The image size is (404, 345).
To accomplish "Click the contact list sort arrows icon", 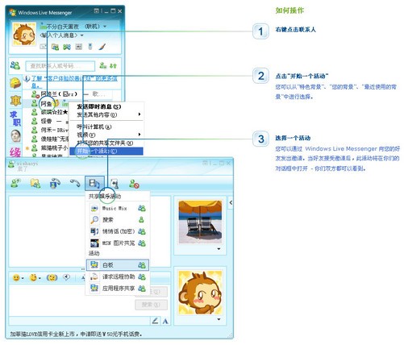I will [x=113, y=65].
